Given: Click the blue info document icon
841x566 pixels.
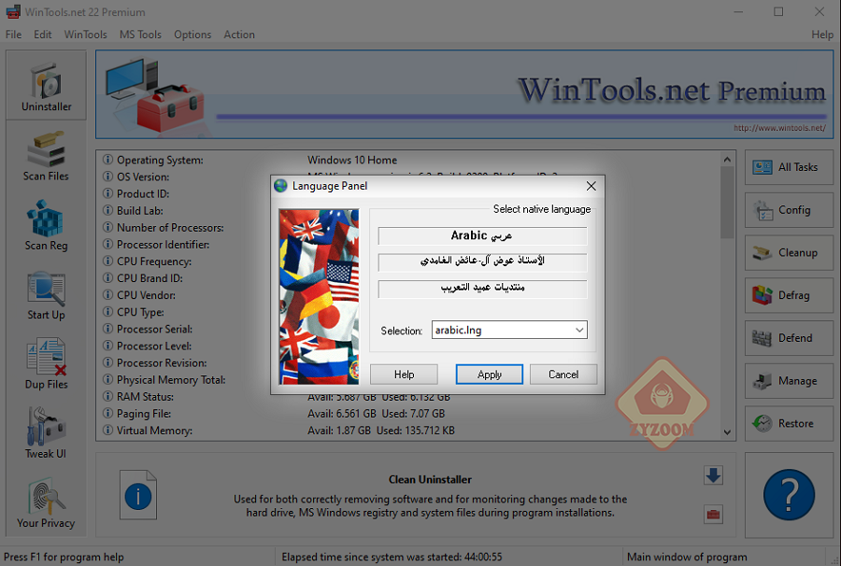Looking at the screenshot, I should tap(138, 495).
